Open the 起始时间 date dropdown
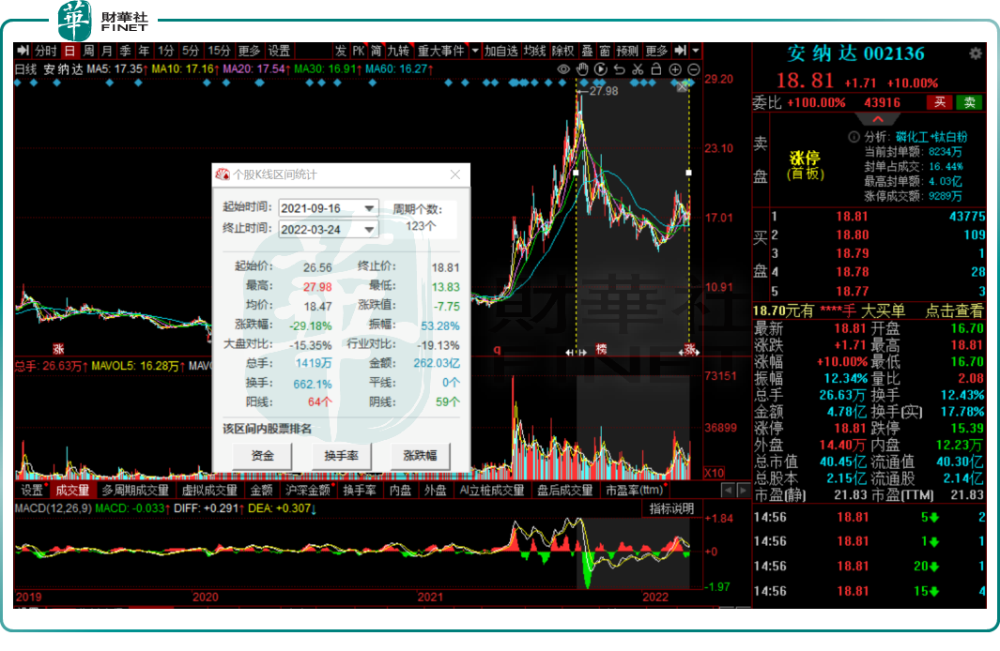The height and width of the screenshot is (651, 1000). click(369, 208)
